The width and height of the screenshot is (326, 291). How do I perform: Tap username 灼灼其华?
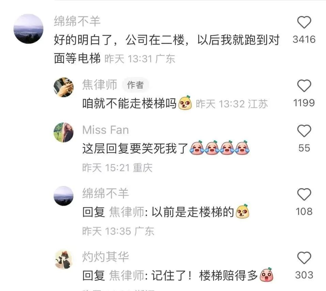106,257
